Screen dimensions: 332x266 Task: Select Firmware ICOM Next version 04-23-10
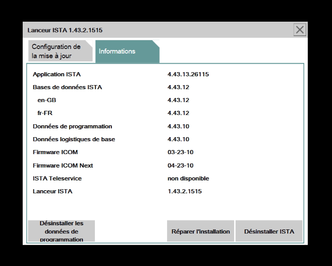point(180,165)
